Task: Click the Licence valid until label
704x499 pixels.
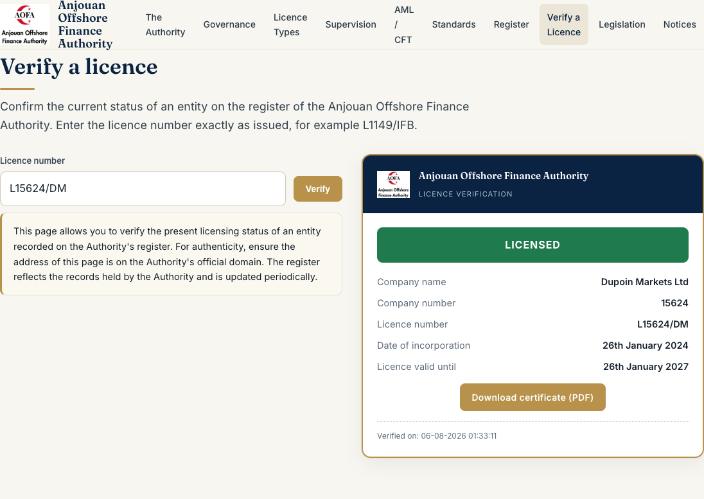Action: tap(416, 367)
